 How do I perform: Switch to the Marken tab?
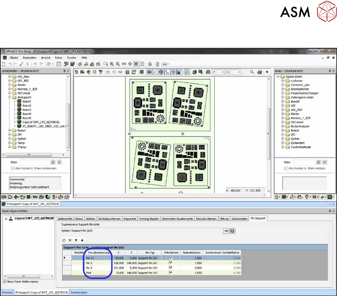[x=90, y=219]
